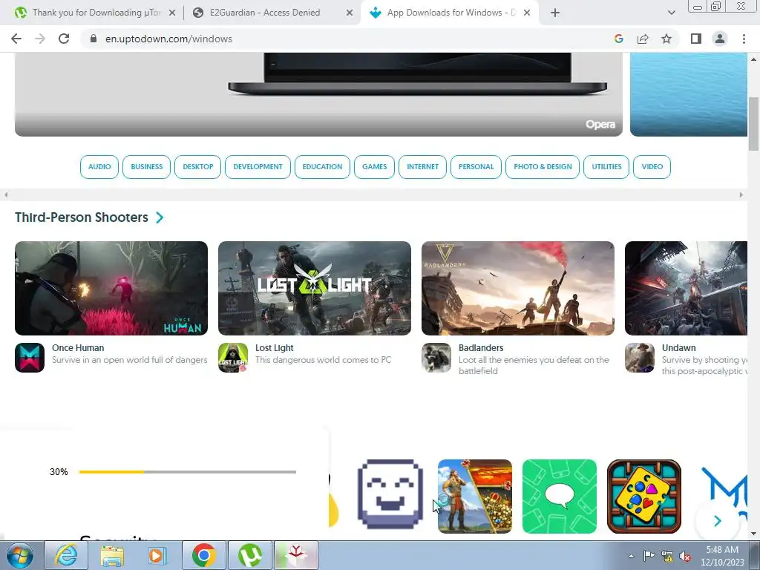This screenshot has height=570, width=760.
Task: Click the Badlanders app icon
Action: [436, 358]
